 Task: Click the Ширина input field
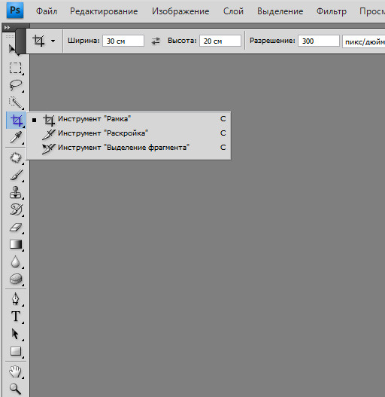[123, 41]
